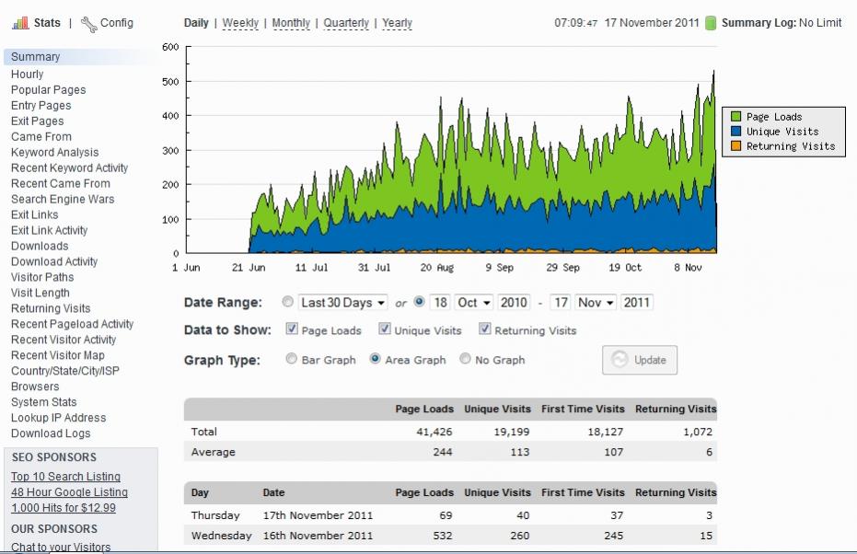The image size is (857, 554).
Task: Click the blue Unique Visits legend swatch
Action: [735, 132]
